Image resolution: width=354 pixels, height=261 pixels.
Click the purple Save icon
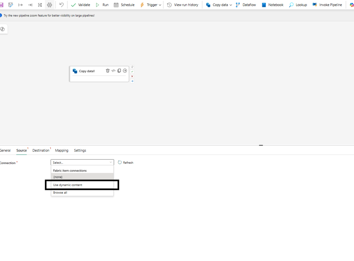[1, 5]
